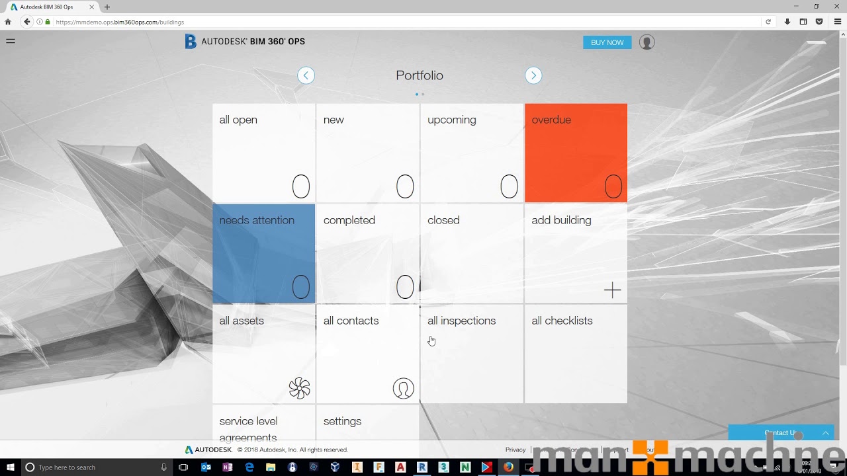Select the first portfolio page indicator dot

[417, 95]
